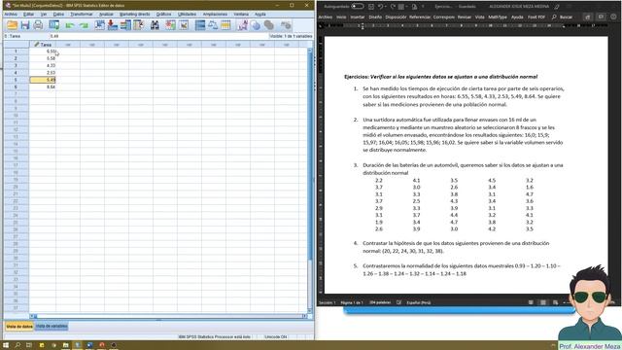Recall recently used dialogs icon in SPSS
The height and width of the screenshot is (350, 622).
coord(54,25)
